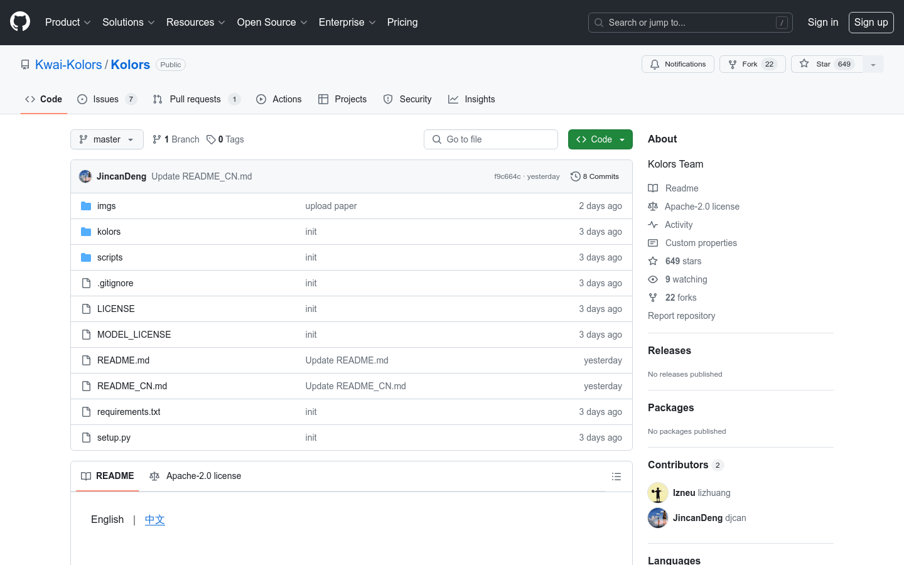904x565 pixels.
Task: Click JincanDeng avatar in commit header
Action: coord(85,176)
